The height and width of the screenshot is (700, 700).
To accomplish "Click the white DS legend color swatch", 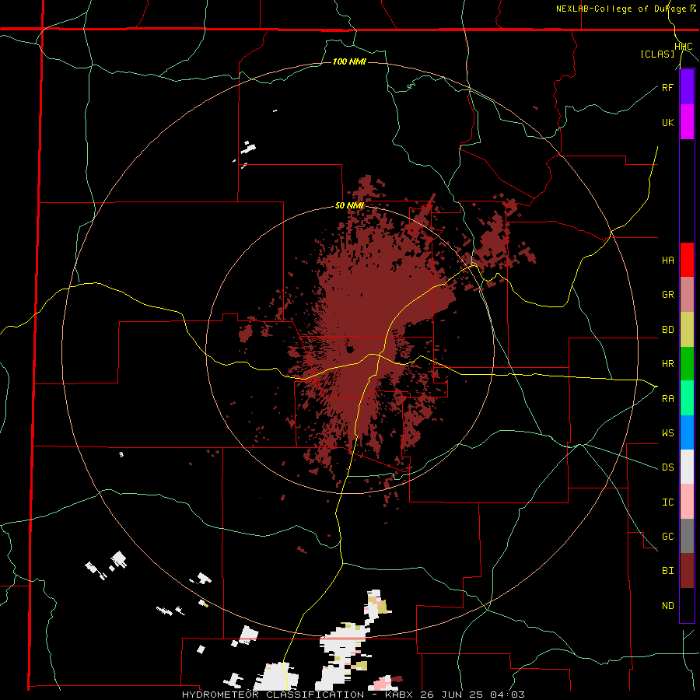I will pyautogui.click(x=687, y=467).
